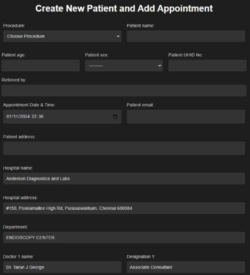Image resolution: width=250 pixels, height=275 pixels.
Task: Select the Hospital name field with Anderson Diagnostics
Action: click(124, 179)
